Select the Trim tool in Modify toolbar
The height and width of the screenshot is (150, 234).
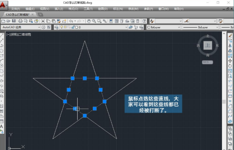point(230,81)
